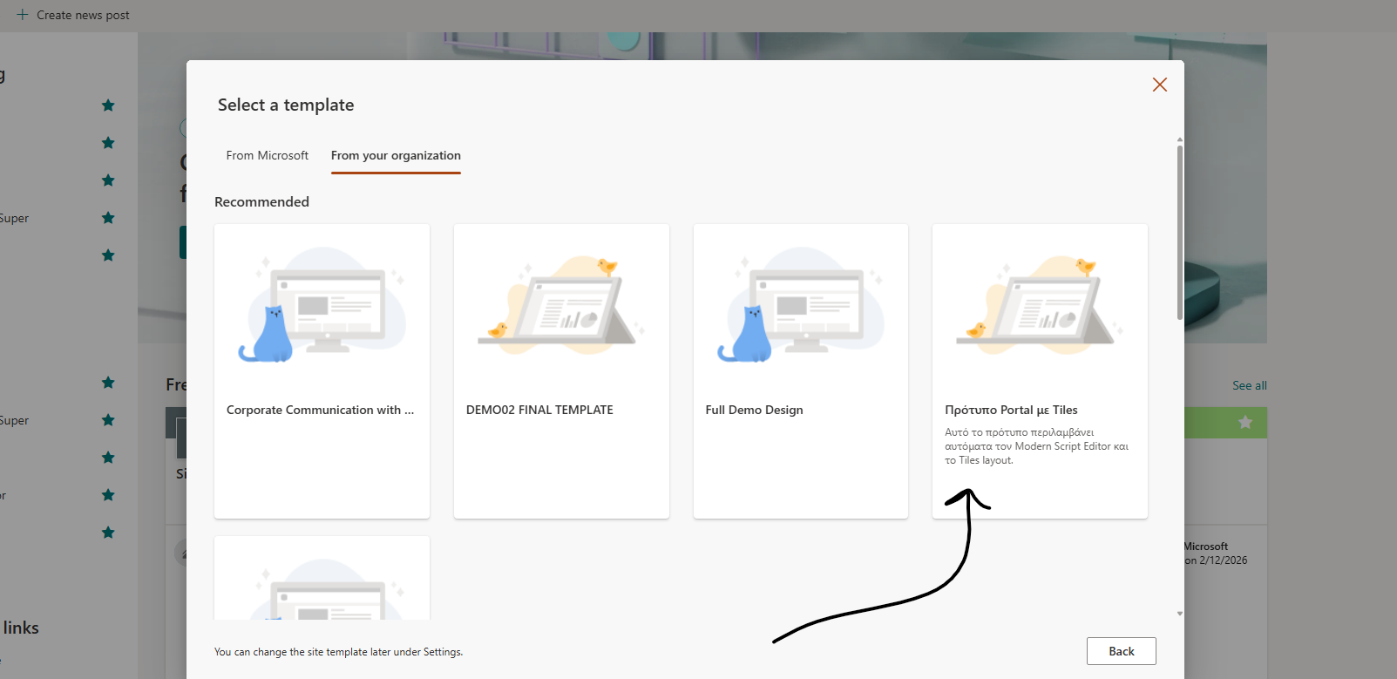Image resolution: width=1397 pixels, height=679 pixels.
Task: Click the Greek description under Πρότυπο Portal
Action: pyautogui.click(x=1036, y=446)
